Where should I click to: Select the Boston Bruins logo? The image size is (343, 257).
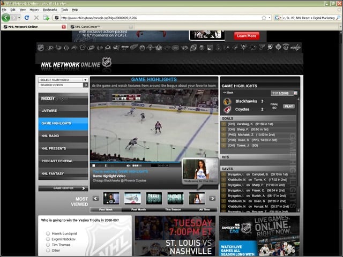coord(66,48)
